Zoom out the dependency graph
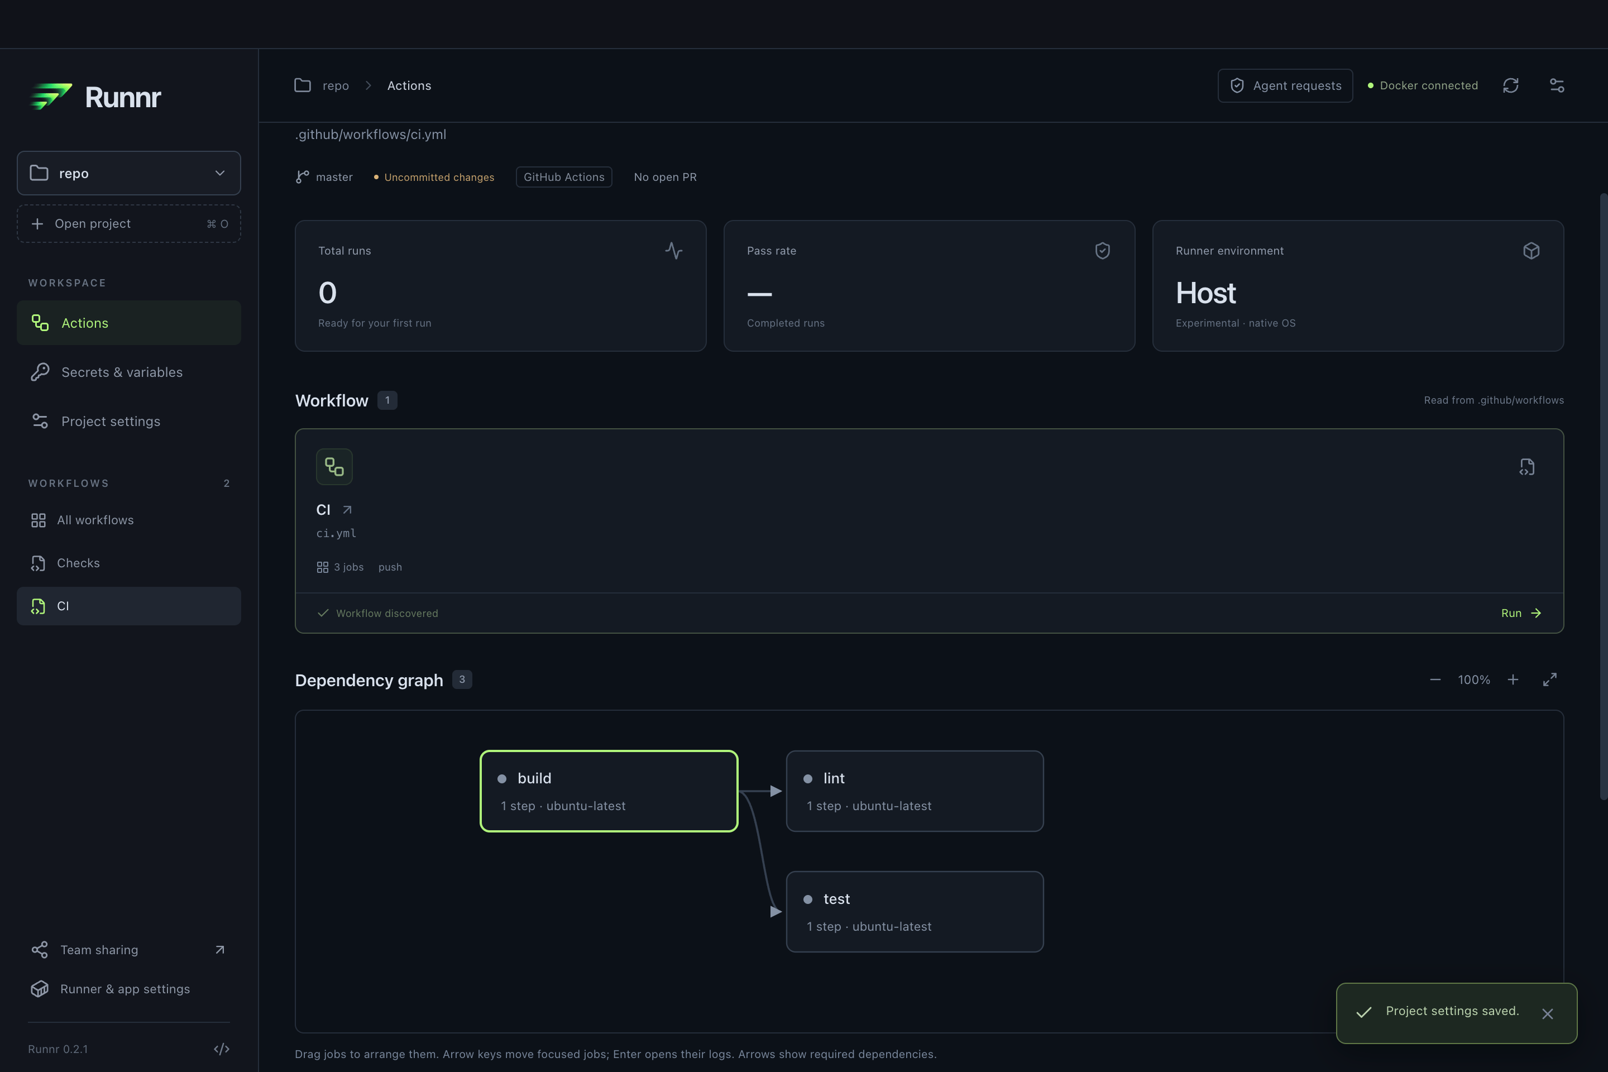Screen dimensions: 1608x1072 click(1435, 679)
